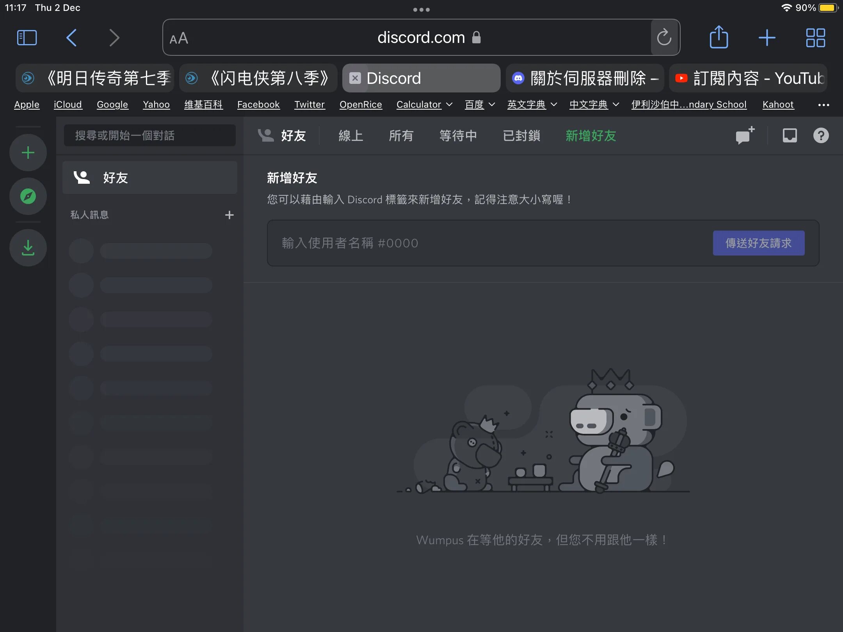
Task: Open the Discord inbox icon
Action: (x=790, y=135)
